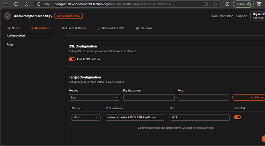Toggle the Enable SSL (https) switch
This screenshot has width=265, height=146.
(72, 59)
